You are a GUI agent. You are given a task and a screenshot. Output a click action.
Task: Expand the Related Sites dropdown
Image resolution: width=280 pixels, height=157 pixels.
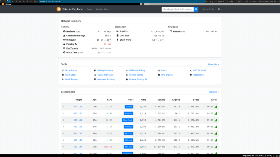[x=103, y=9]
